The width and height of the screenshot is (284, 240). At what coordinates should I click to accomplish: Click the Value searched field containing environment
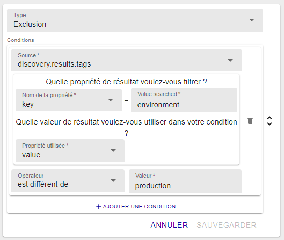tap(184, 100)
